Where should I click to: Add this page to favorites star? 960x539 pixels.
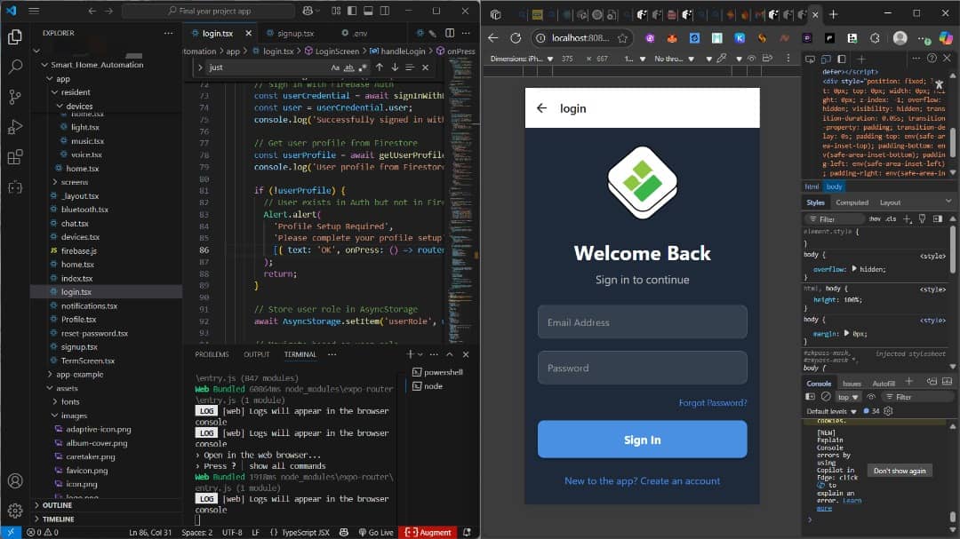(x=622, y=38)
